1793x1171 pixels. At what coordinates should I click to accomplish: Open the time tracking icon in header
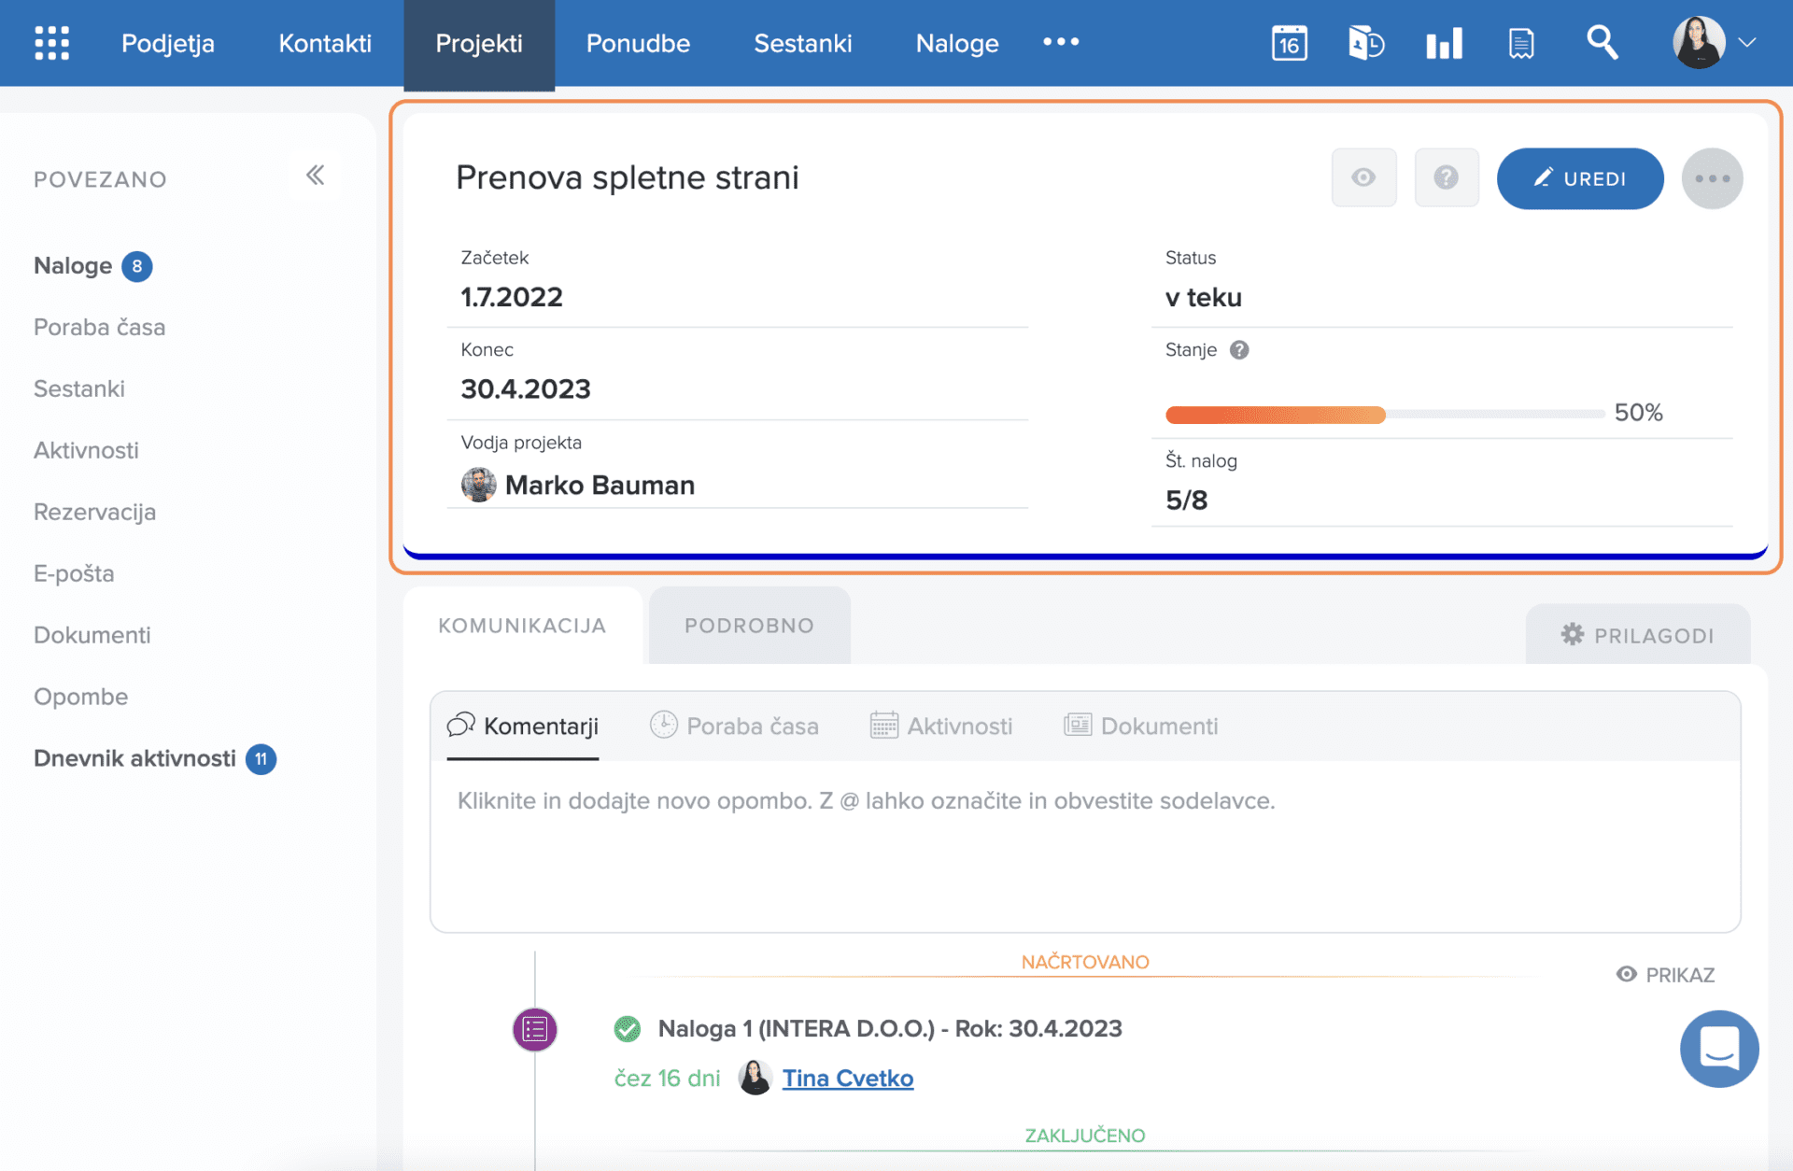coord(1366,43)
